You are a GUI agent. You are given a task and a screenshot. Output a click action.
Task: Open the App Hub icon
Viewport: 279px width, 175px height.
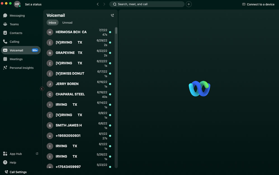(5, 154)
